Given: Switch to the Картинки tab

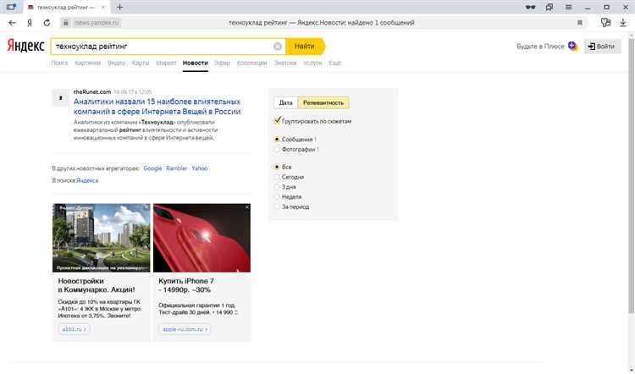Looking at the screenshot, I should [x=87, y=63].
